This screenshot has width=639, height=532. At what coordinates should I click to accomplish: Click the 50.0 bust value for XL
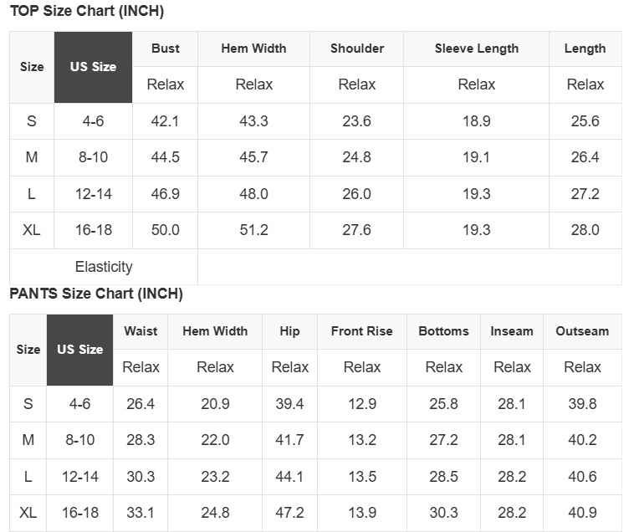pos(165,230)
